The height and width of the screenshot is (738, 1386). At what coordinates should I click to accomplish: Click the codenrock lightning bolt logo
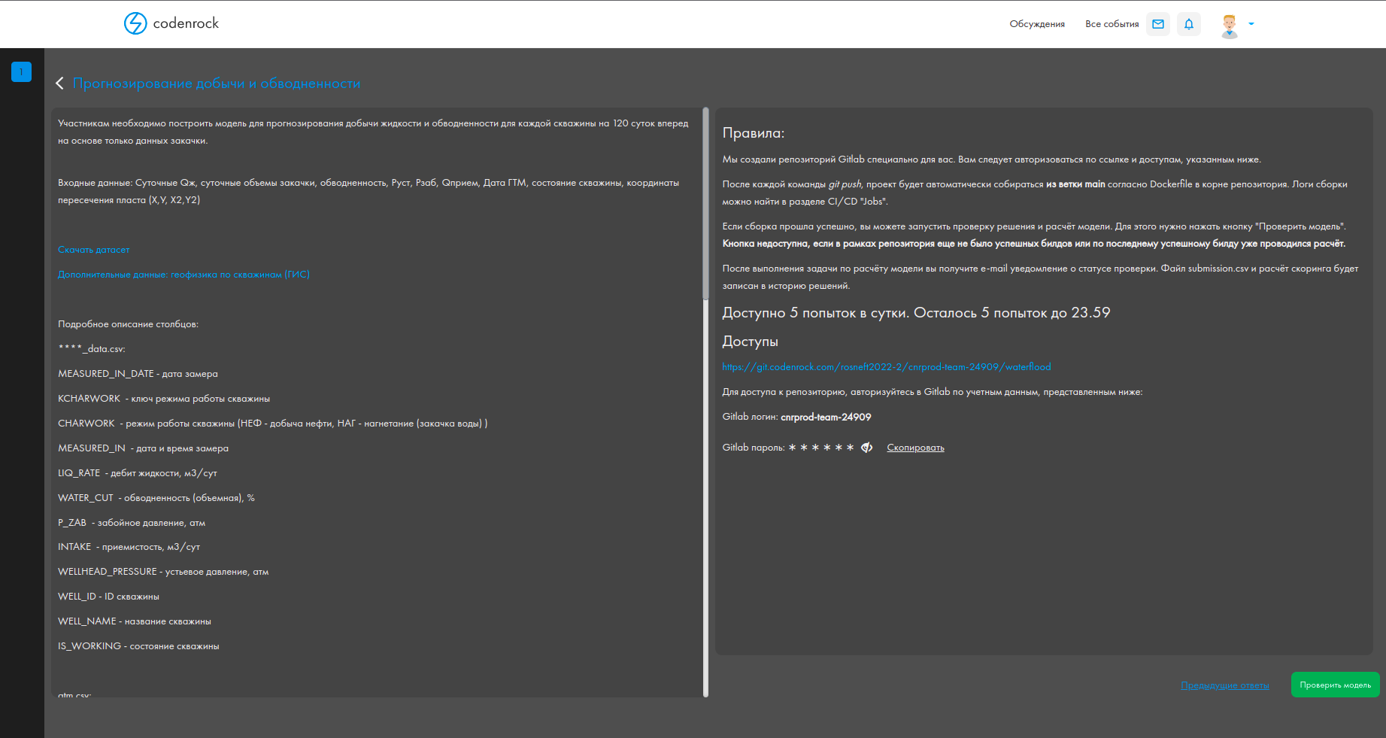pos(135,23)
